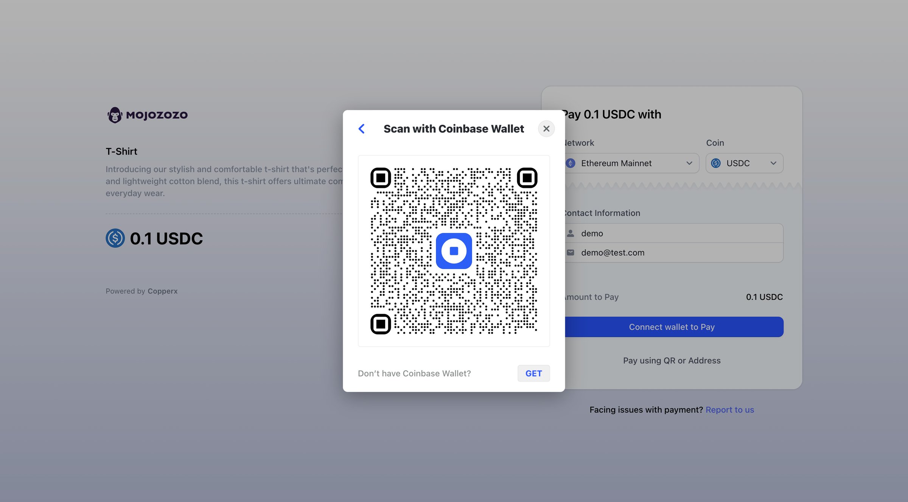Get Coinbase Wallet via GET button
The image size is (908, 502).
[533, 373]
